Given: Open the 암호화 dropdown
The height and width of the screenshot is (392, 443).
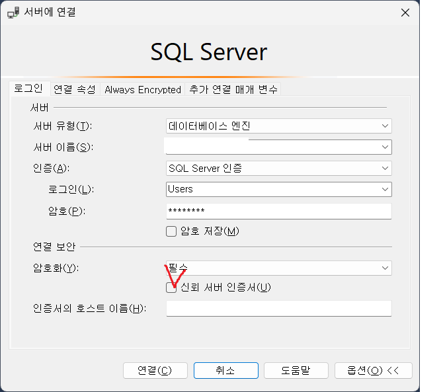Looking at the screenshot, I should pyautogui.click(x=279, y=268).
